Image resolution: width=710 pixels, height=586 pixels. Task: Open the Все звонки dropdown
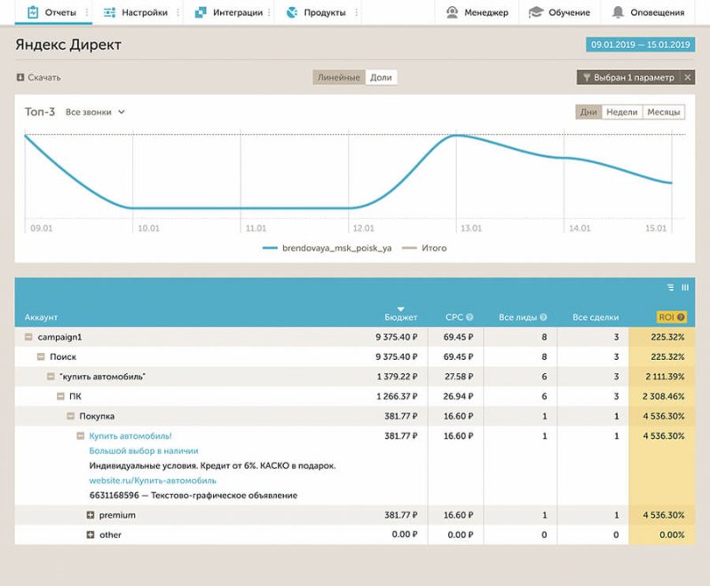[x=95, y=113]
